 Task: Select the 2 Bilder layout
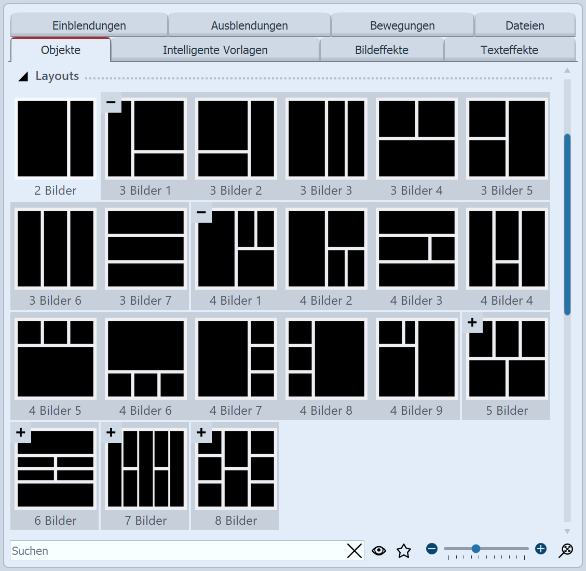55,139
